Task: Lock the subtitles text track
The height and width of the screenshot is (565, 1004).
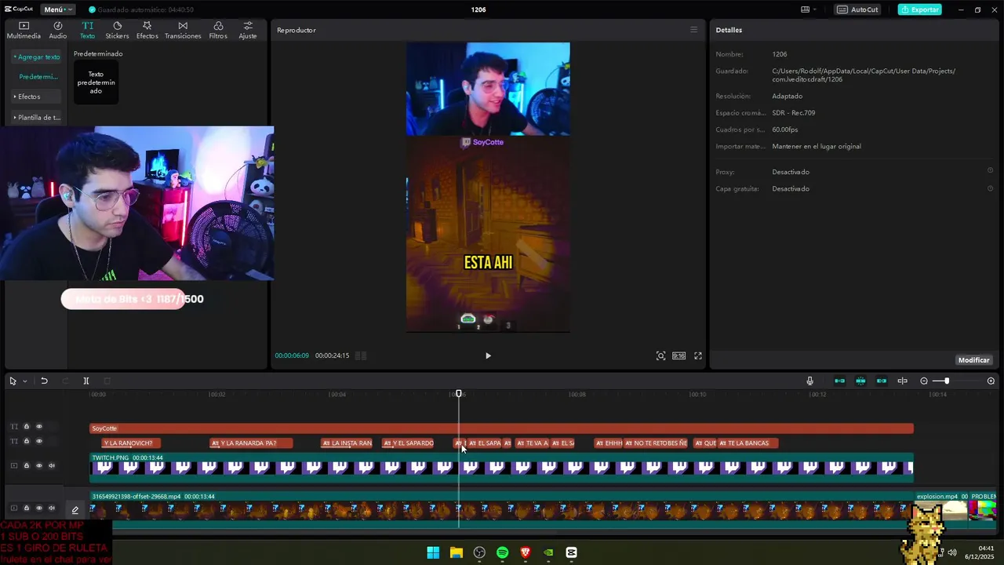Action: point(26,441)
